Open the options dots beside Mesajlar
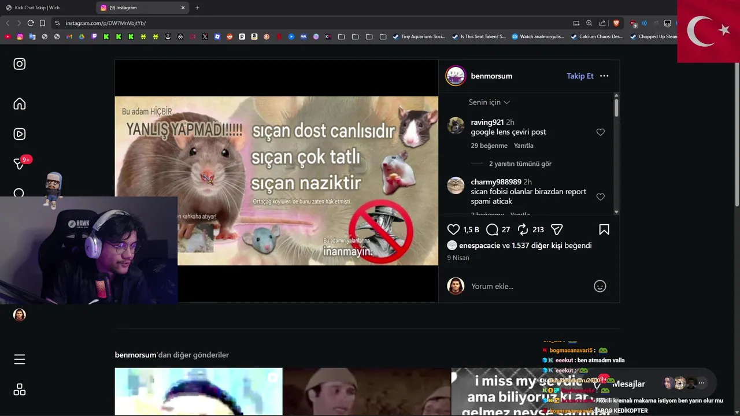This screenshot has width=740, height=416. pos(701,383)
